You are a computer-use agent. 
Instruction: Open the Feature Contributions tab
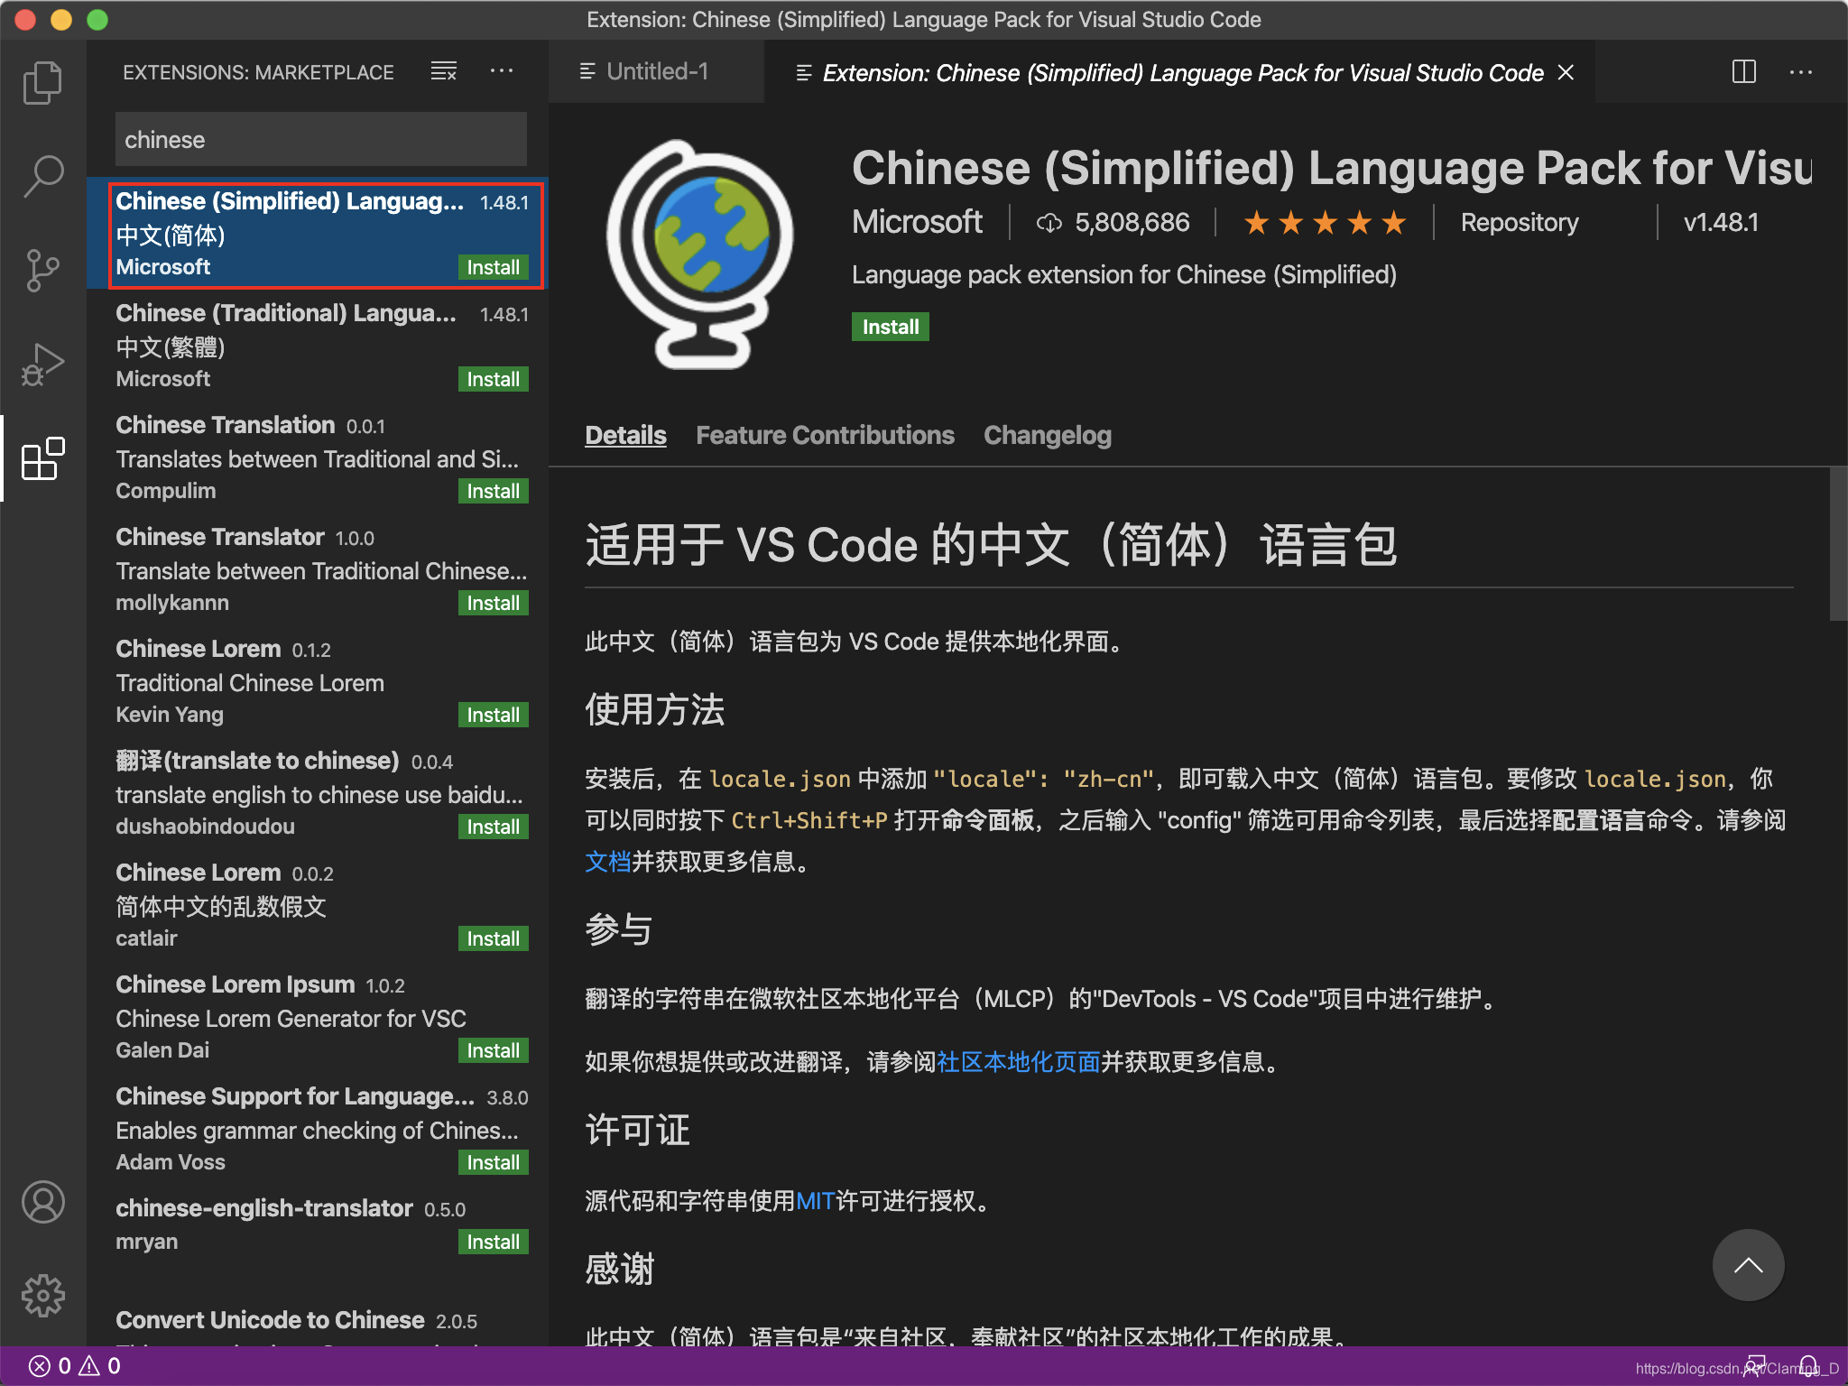(825, 436)
